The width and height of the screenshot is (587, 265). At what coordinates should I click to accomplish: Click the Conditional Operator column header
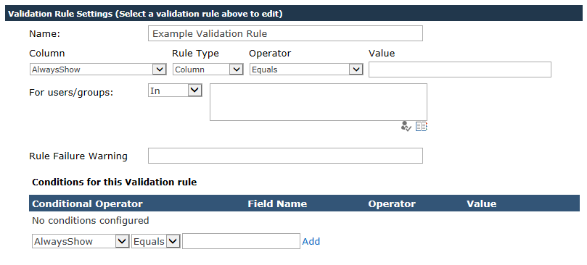87,203
